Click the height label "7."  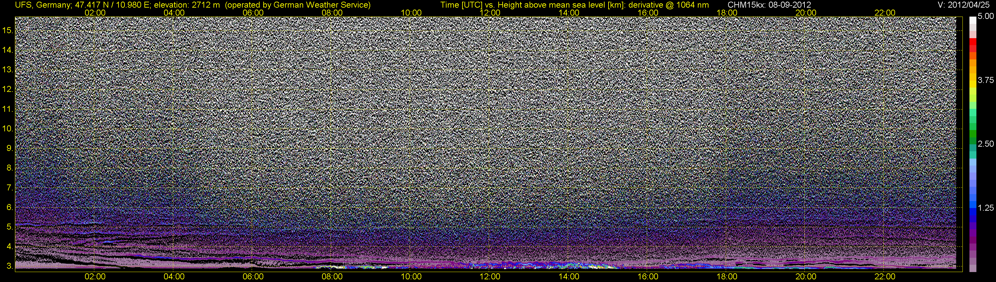pyautogui.click(x=10, y=188)
